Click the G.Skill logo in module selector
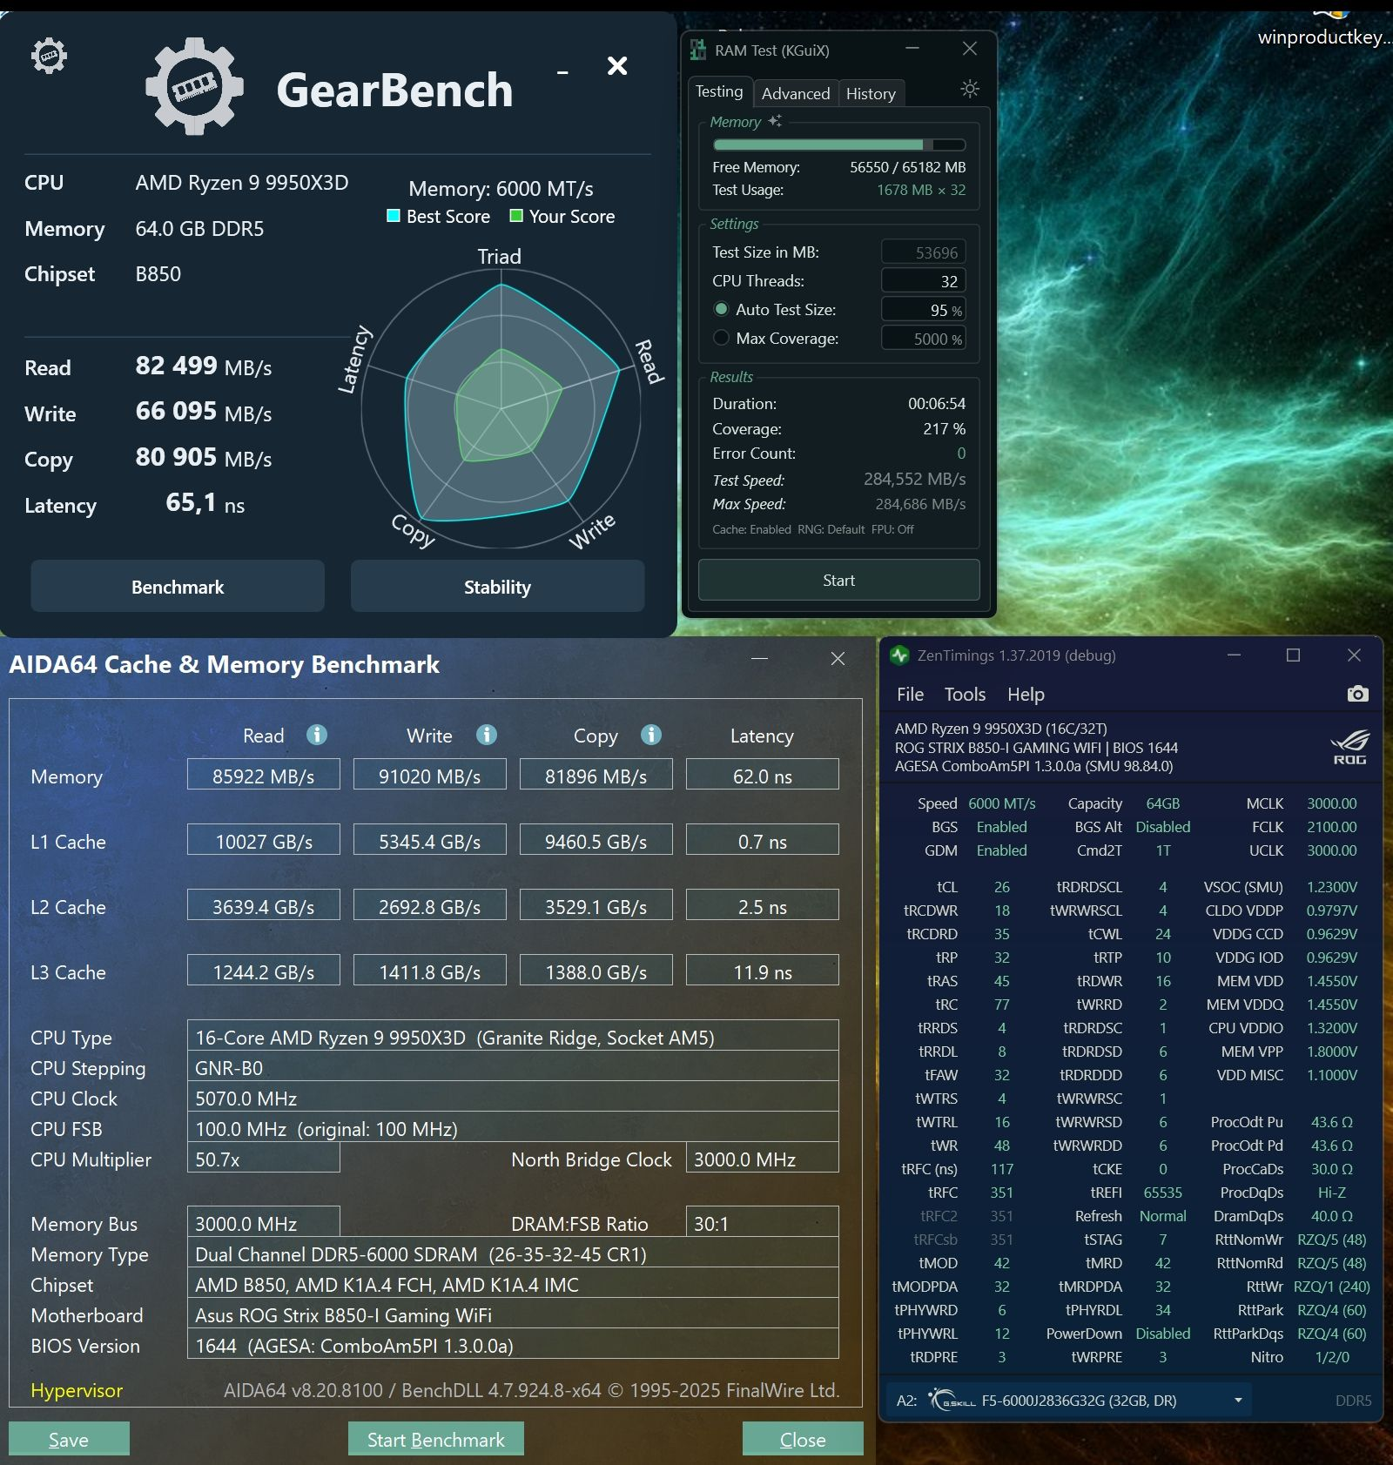Screen dimensions: 1393x1465 point(952,1401)
